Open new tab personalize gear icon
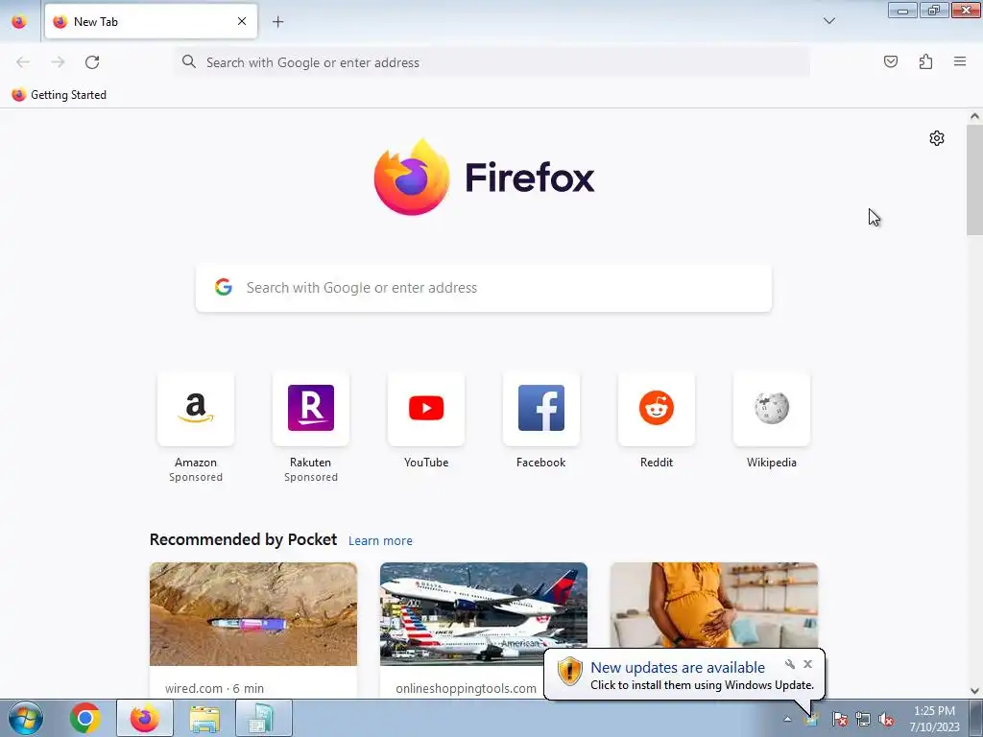Viewport: 983px width, 737px height. pyautogui.click(x=937, y=138)
